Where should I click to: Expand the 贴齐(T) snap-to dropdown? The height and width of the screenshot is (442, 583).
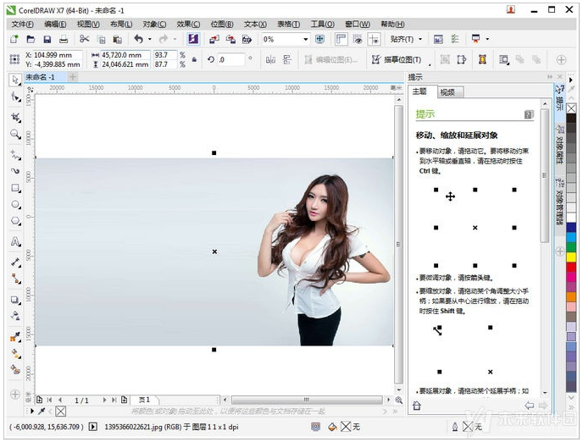(x=406, y=40)
